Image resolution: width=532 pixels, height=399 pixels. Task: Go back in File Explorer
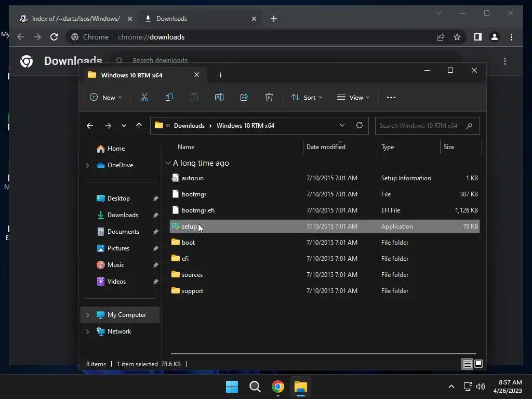[89, 126]
